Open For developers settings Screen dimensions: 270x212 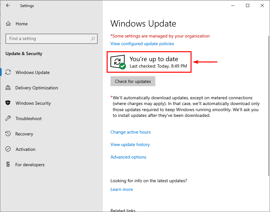30,165
